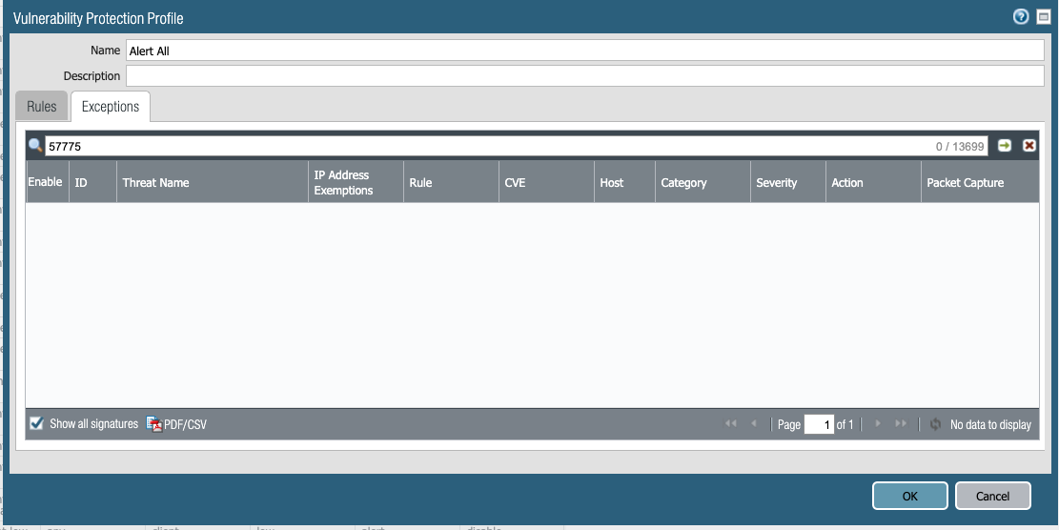Go to next page arrow

(x=878, y=424)
